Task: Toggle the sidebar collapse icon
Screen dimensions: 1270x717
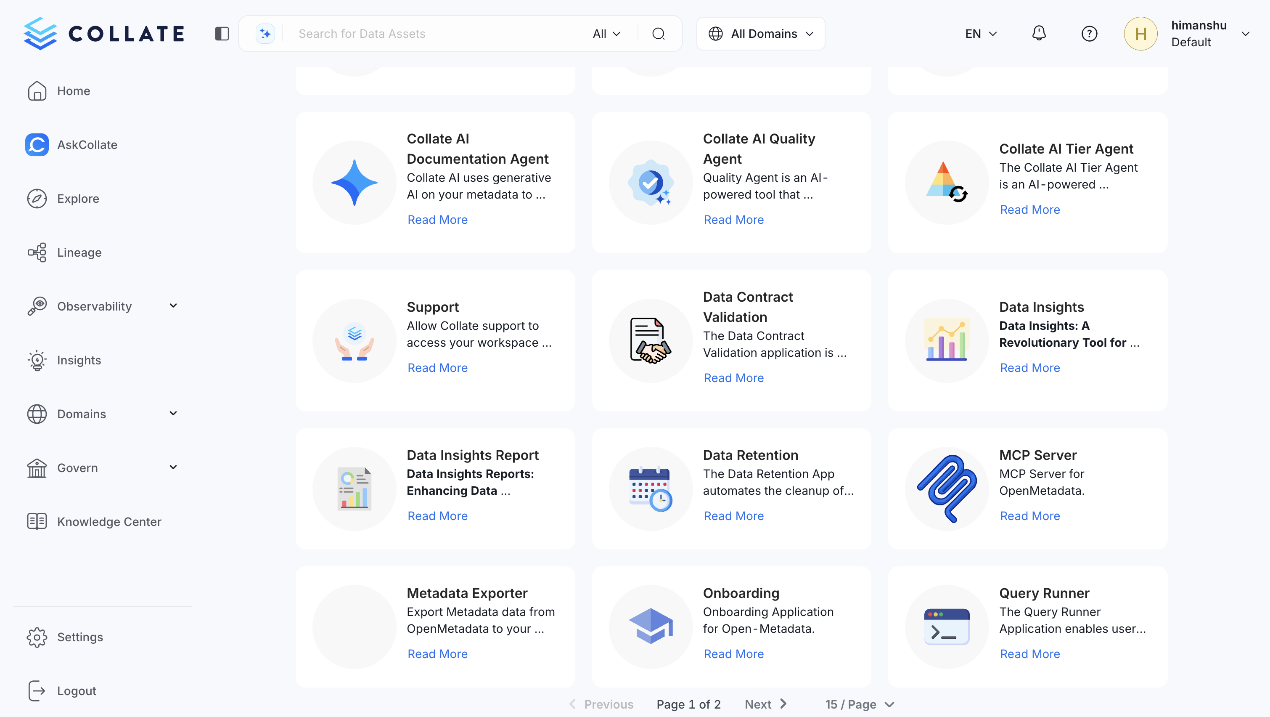Action: 222,33
